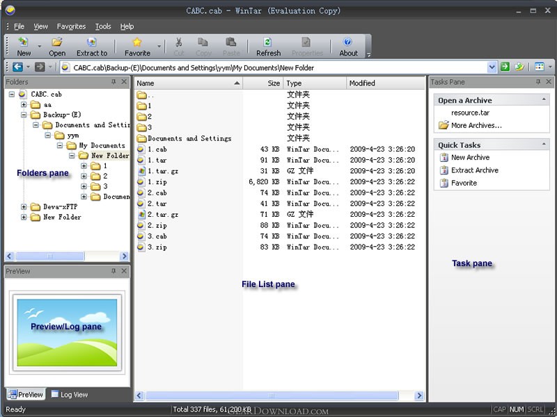Click the address bar path field
This screenshot has height=417, width=557.
click(274, 67)
